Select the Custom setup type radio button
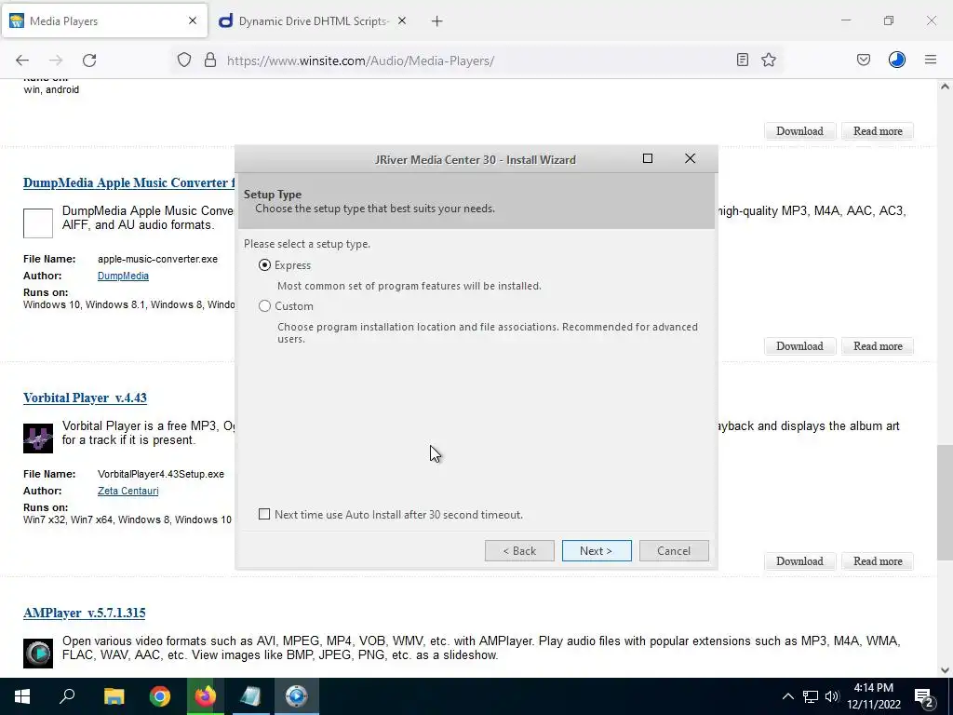This screenshot has height=715, width=953. point(264,305)
